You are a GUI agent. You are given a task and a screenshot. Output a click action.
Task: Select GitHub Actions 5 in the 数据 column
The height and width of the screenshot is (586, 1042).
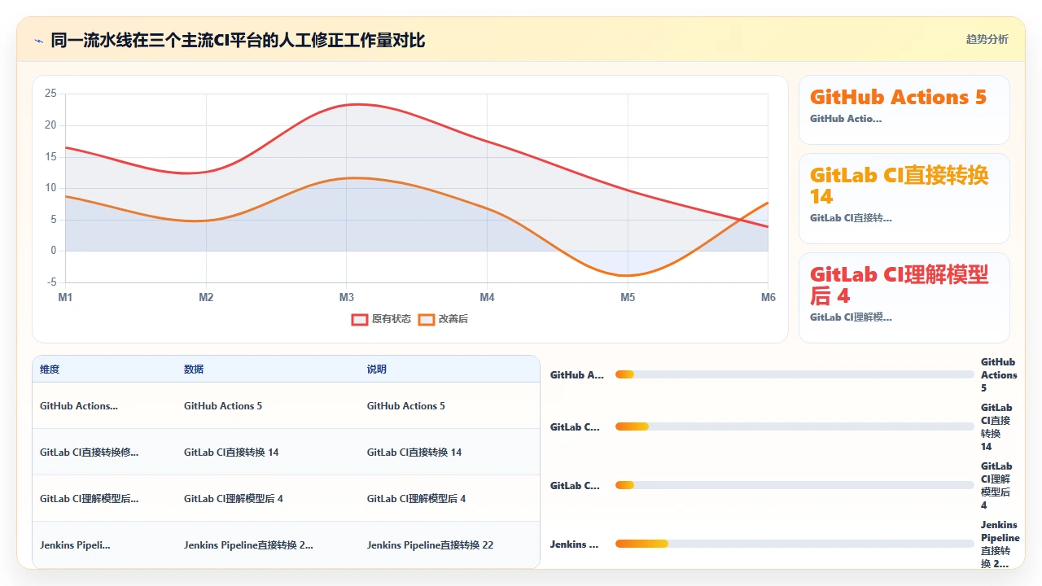click(223, 406)
